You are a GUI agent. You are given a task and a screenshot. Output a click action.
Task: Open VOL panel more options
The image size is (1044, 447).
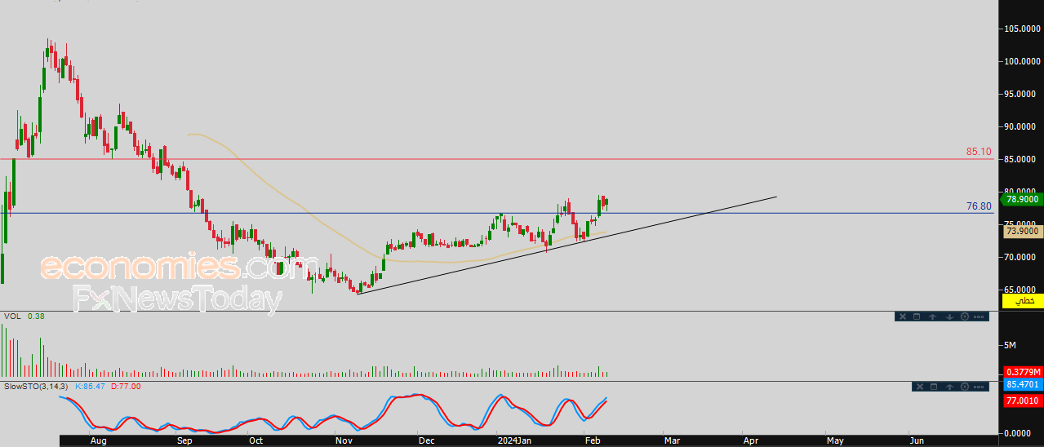pyautogui.click(x=979, y=316)
